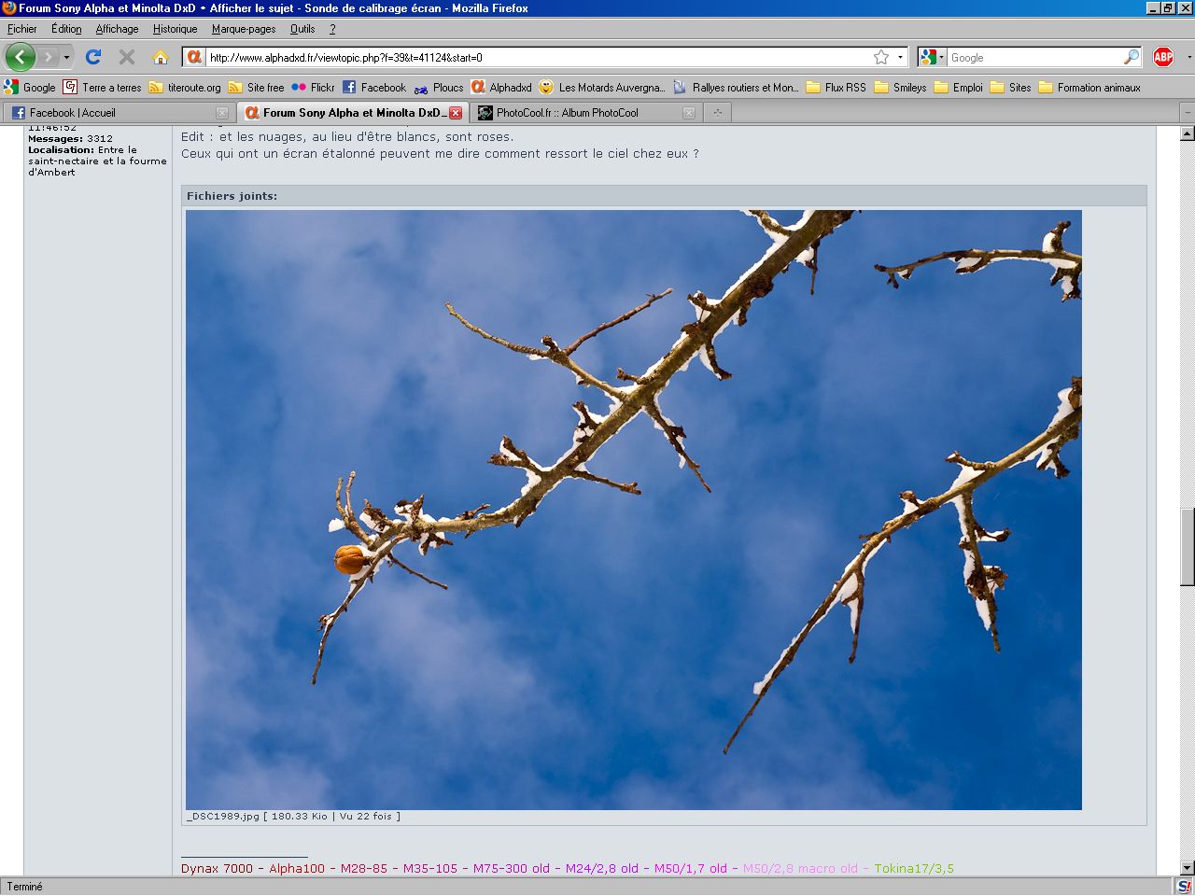Open the Google bookmark
The image size is (1195, 896).
click(x=30, y=87)
